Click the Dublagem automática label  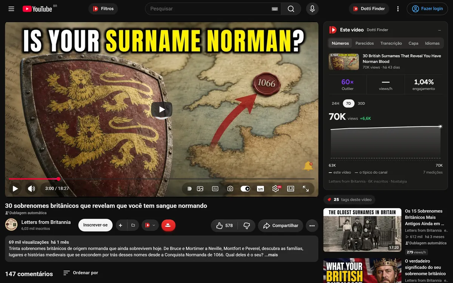[26, 213]
